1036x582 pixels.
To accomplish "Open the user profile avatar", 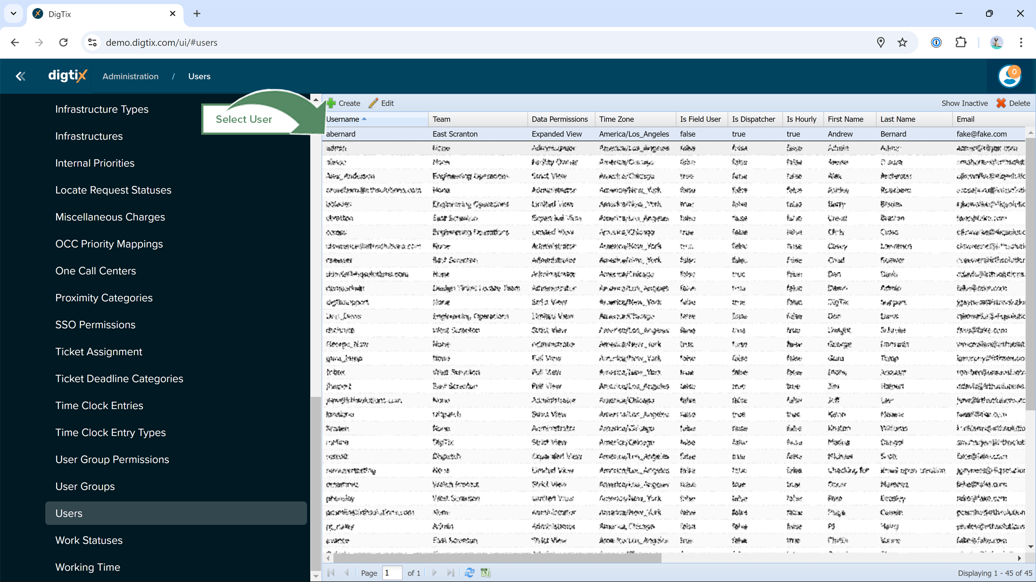I will tap(1009, 77).
